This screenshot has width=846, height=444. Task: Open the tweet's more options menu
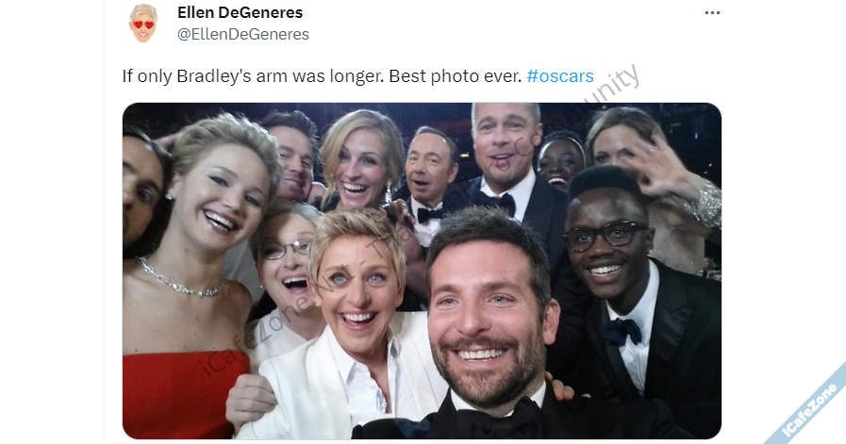tap(712, 13)
